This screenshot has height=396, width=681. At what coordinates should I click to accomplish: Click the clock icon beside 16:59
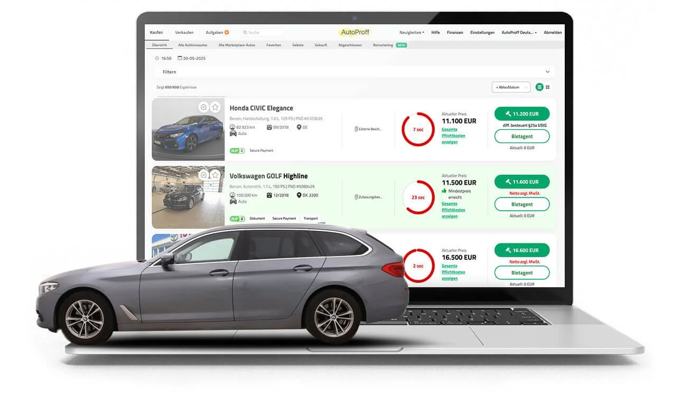157,58
